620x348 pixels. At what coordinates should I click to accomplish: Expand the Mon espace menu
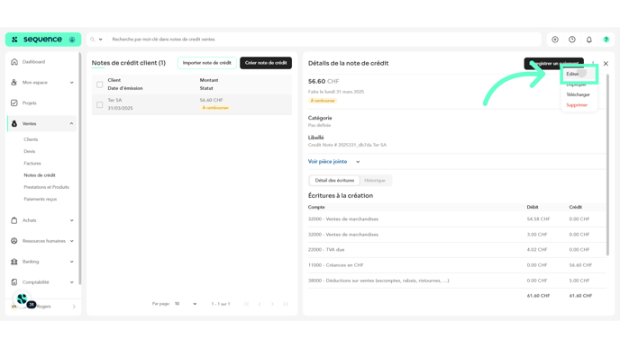[71, 83]
